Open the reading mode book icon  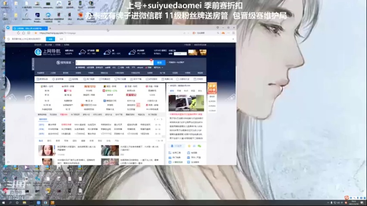(x=28, y=33)
